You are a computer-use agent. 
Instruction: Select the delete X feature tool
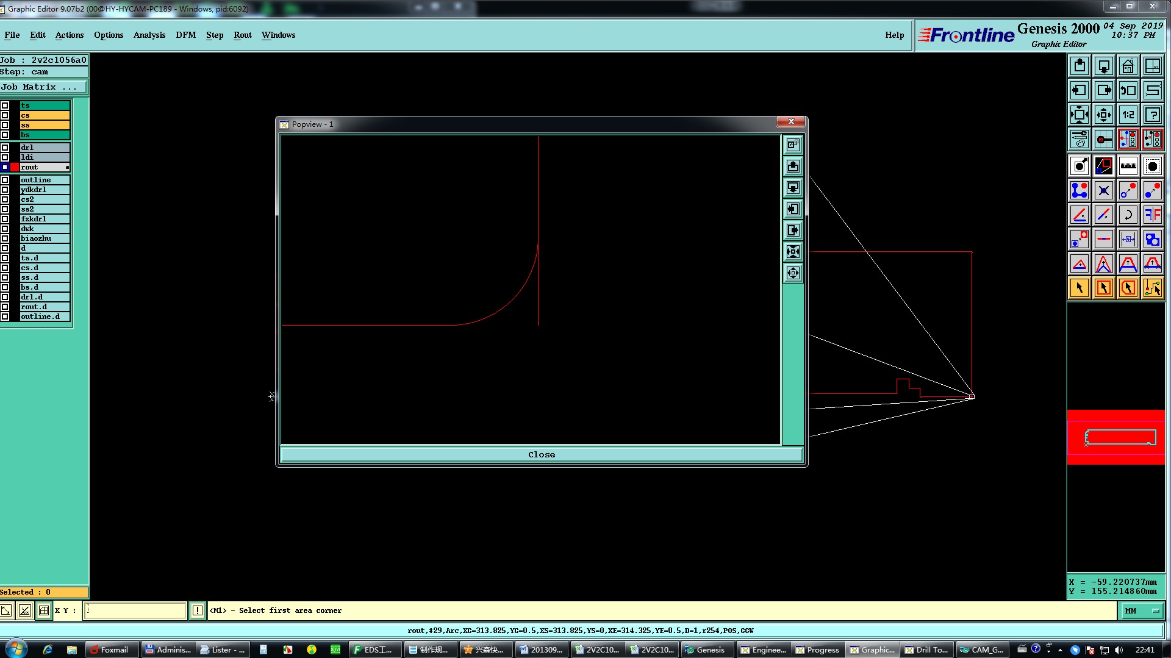[x=1104, y=190]
